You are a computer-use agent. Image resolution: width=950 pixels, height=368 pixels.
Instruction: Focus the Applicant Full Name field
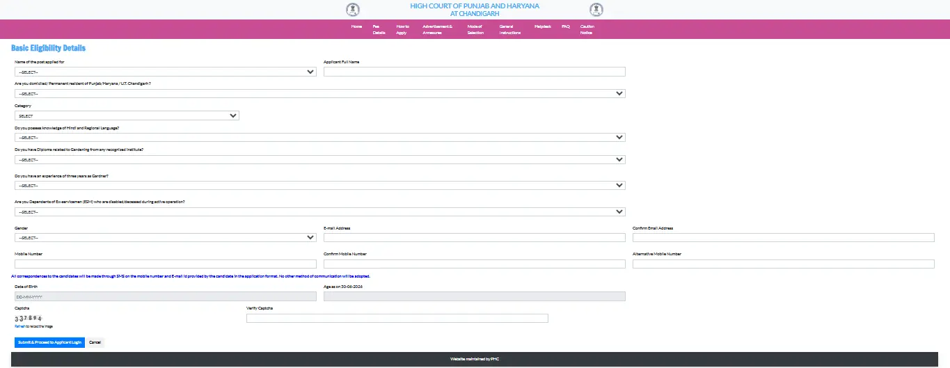click(x=475, y=72)
